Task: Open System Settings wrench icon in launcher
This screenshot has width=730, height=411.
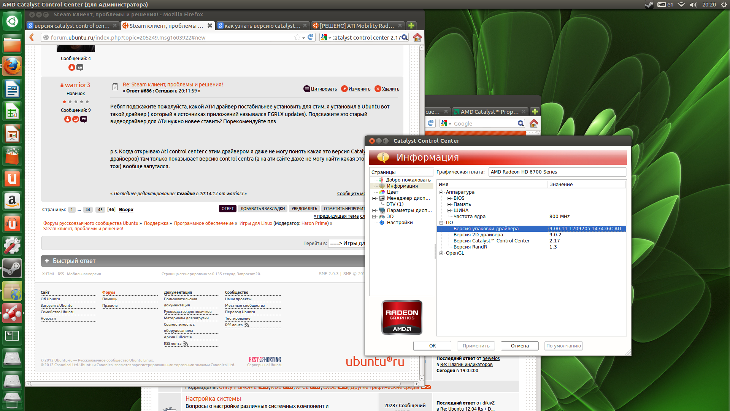Action: point(12,246)
